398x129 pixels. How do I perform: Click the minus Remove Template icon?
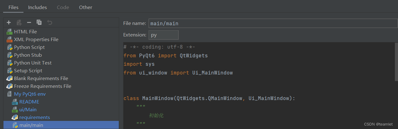click(29, 22)
